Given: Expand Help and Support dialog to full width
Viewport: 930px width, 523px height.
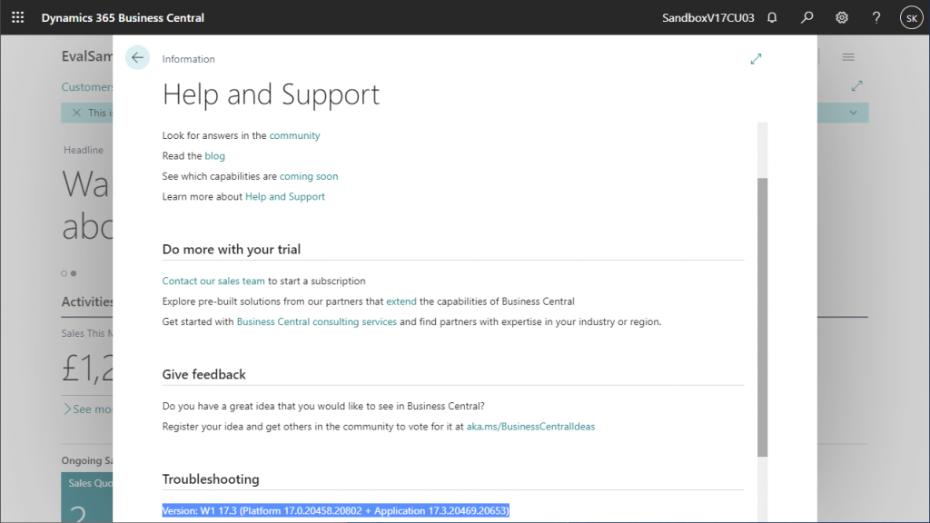Looking at the screenshot, I should tap(756, 59).
